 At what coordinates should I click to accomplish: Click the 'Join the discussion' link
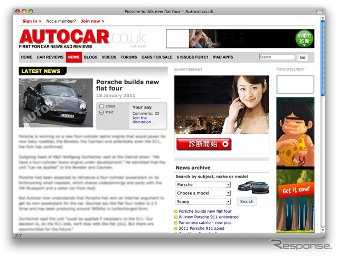pos(142,120)
